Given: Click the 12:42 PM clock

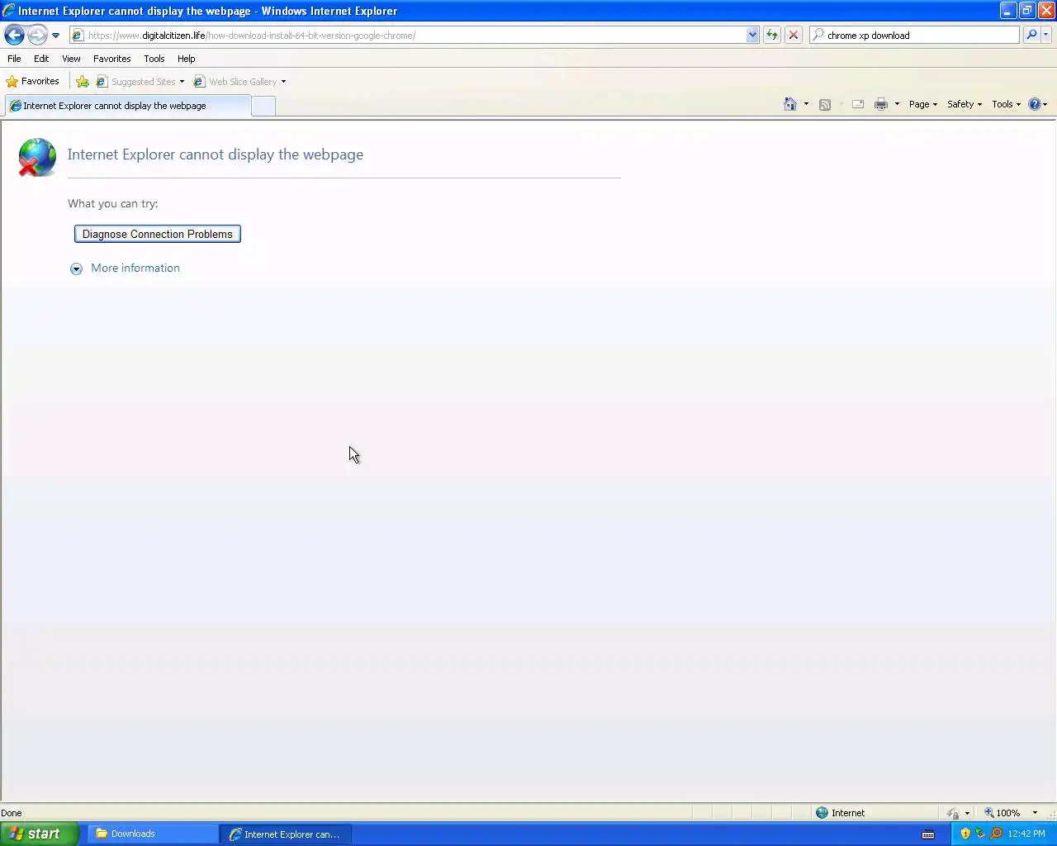Looking at the screenshot, I should pos(1026,834).
